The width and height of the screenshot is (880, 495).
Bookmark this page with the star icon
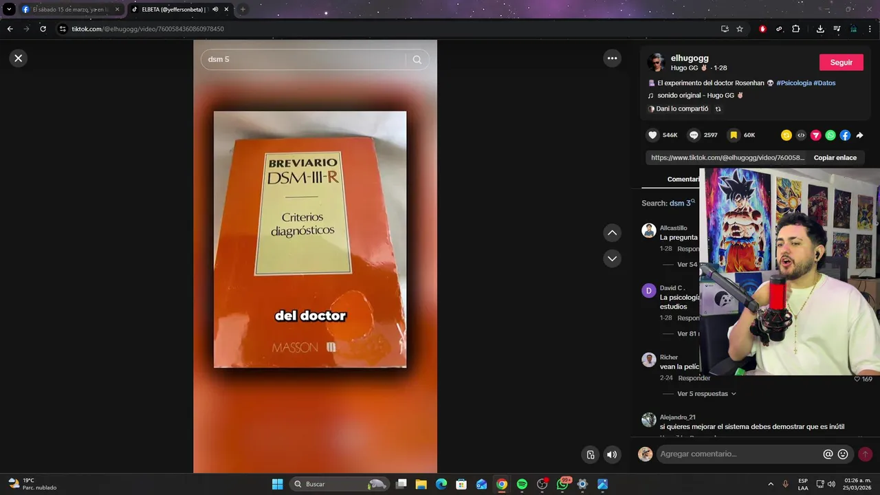pos(740,29)
